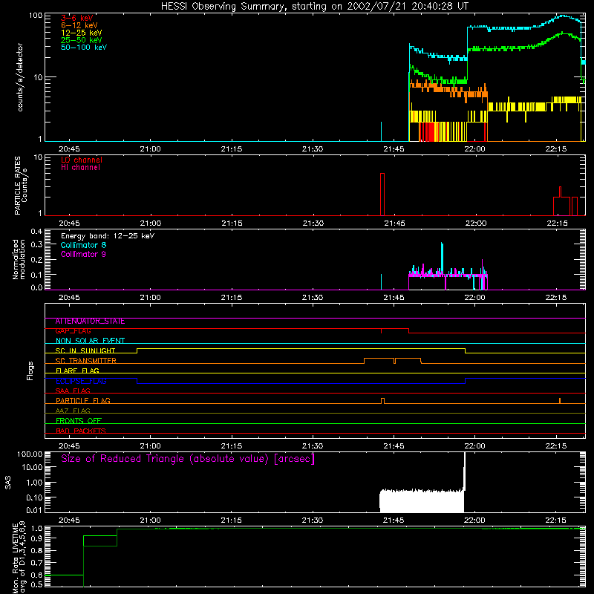This screenshot has height=594, width=594.
Task: Click '22:15' time label under counts panel
Action: [x=555, y=149]
